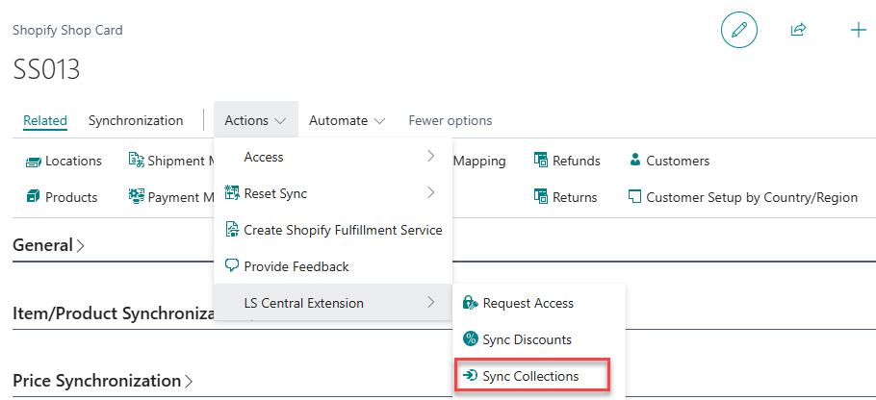Click the Provide Feedback speech bubble icon
This screenshot has width=876, height=400.
(232, 266)
